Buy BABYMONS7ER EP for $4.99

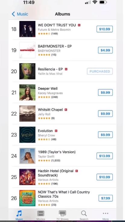click(x=105, y=50)
